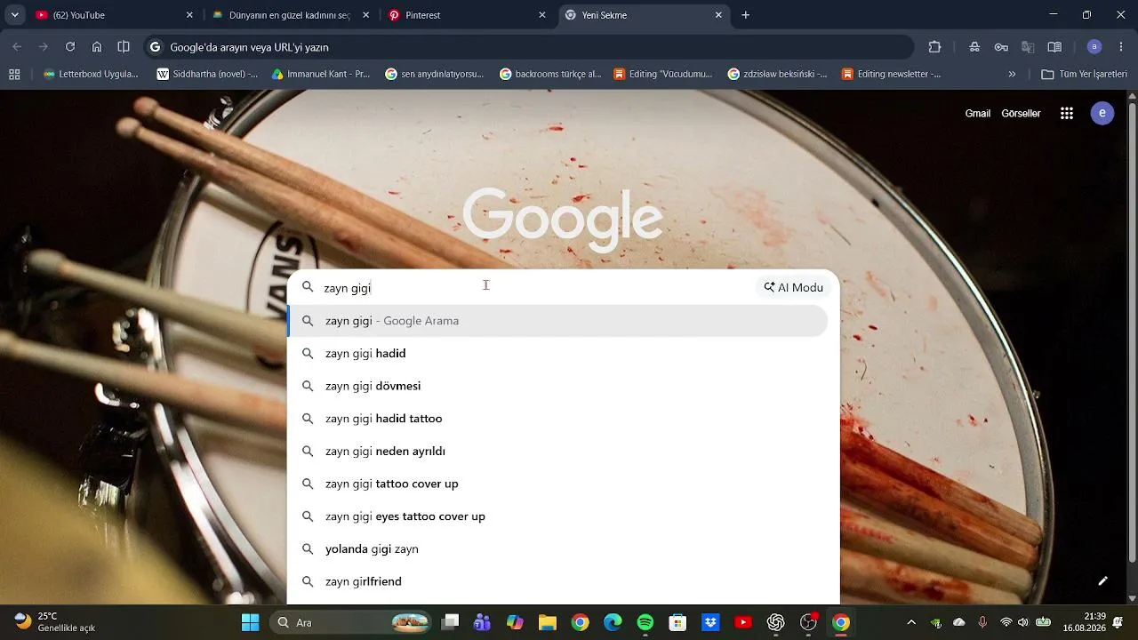
Task: Open the YouTube app in taskbar
Action: tap(743, 622)
